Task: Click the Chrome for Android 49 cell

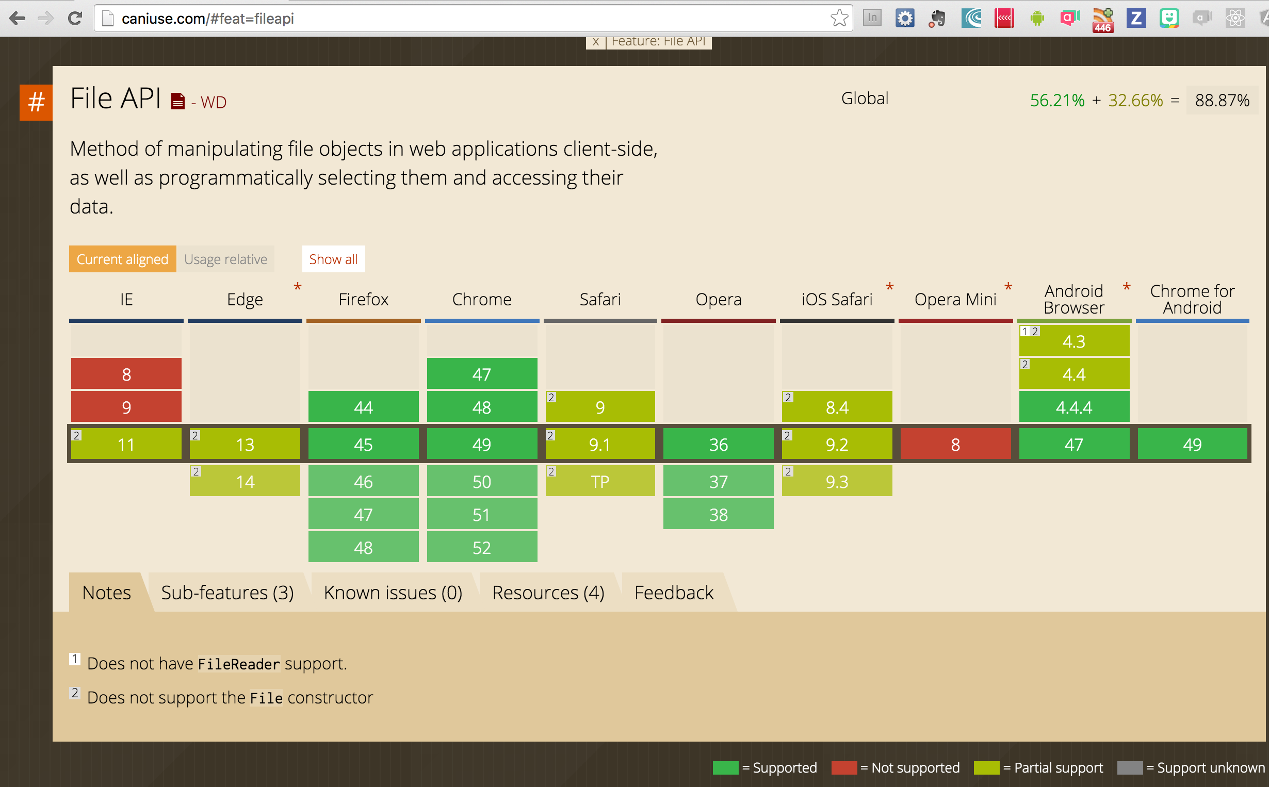Action: tap(1193, 444)
